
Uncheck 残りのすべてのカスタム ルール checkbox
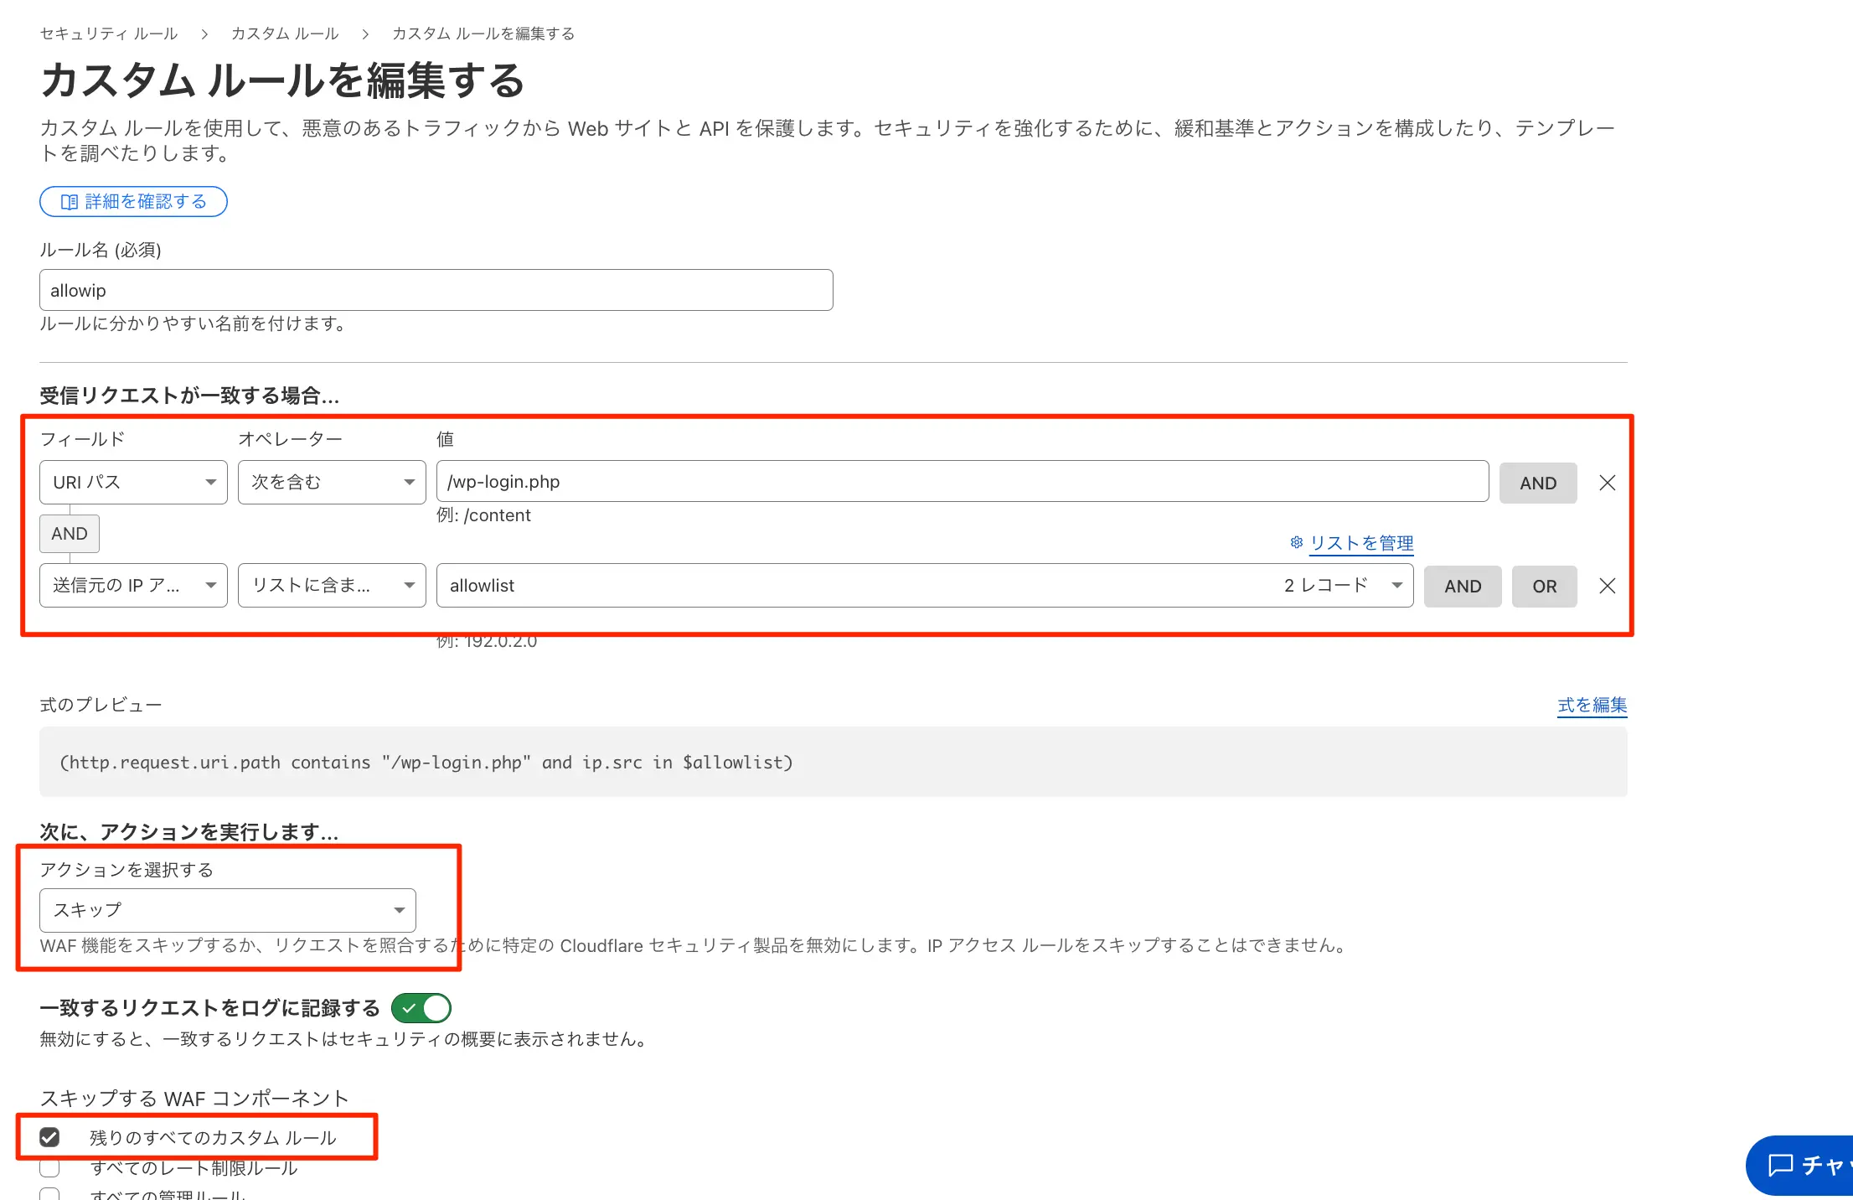pos(50,1137)
